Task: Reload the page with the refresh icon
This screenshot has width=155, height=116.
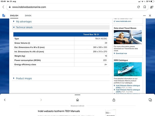Action: (x=139, y=7)
